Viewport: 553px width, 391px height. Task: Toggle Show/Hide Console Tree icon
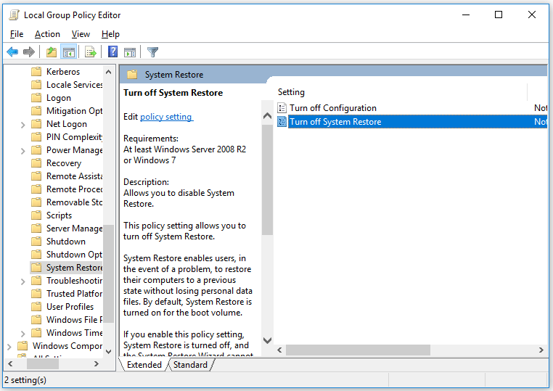coord(69,52)
